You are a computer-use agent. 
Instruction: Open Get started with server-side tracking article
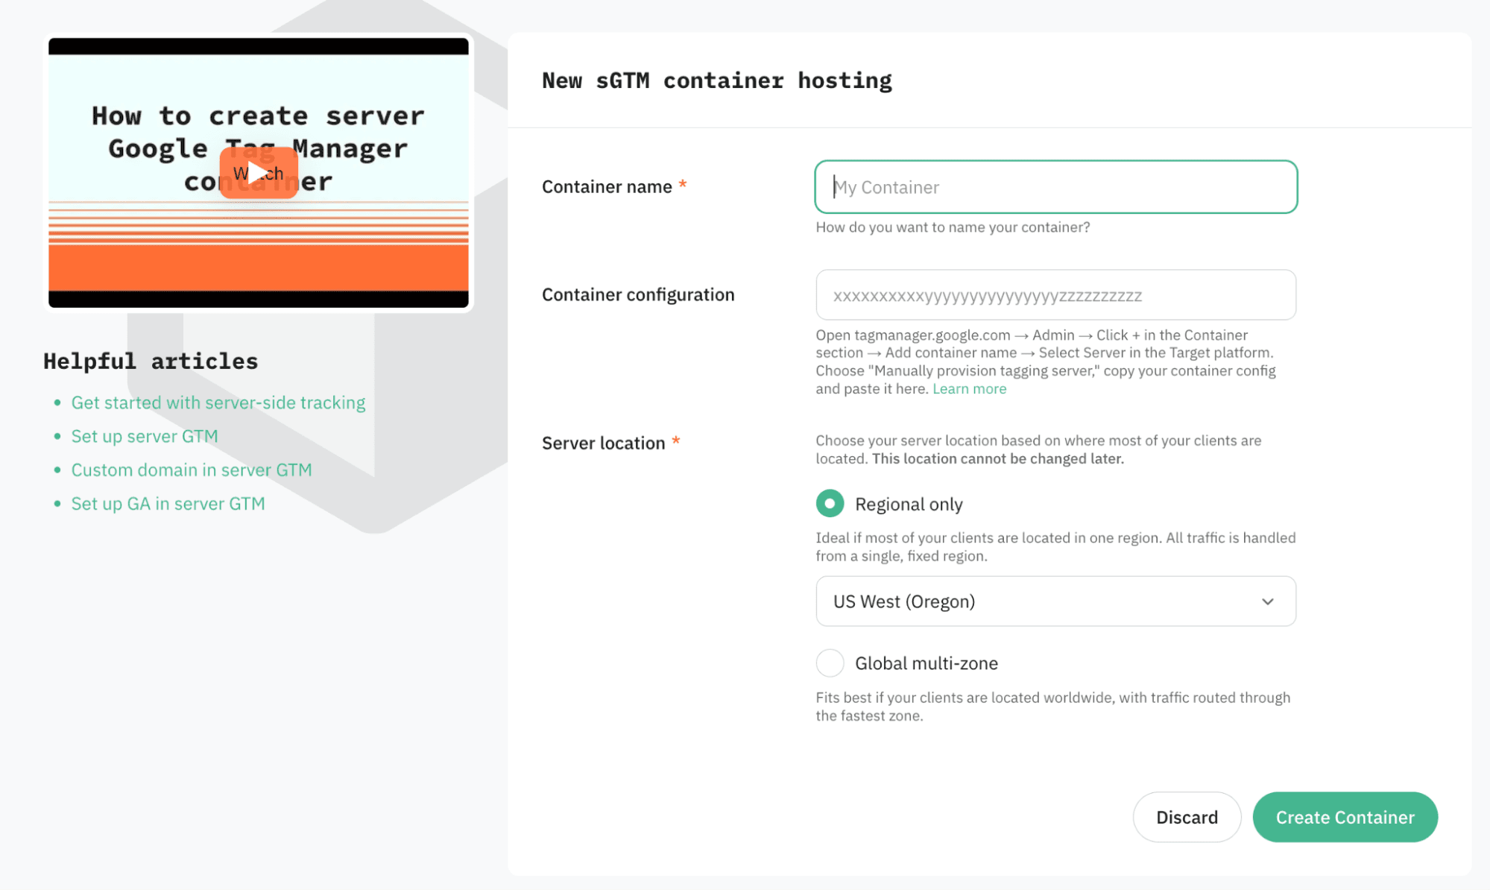218,403
